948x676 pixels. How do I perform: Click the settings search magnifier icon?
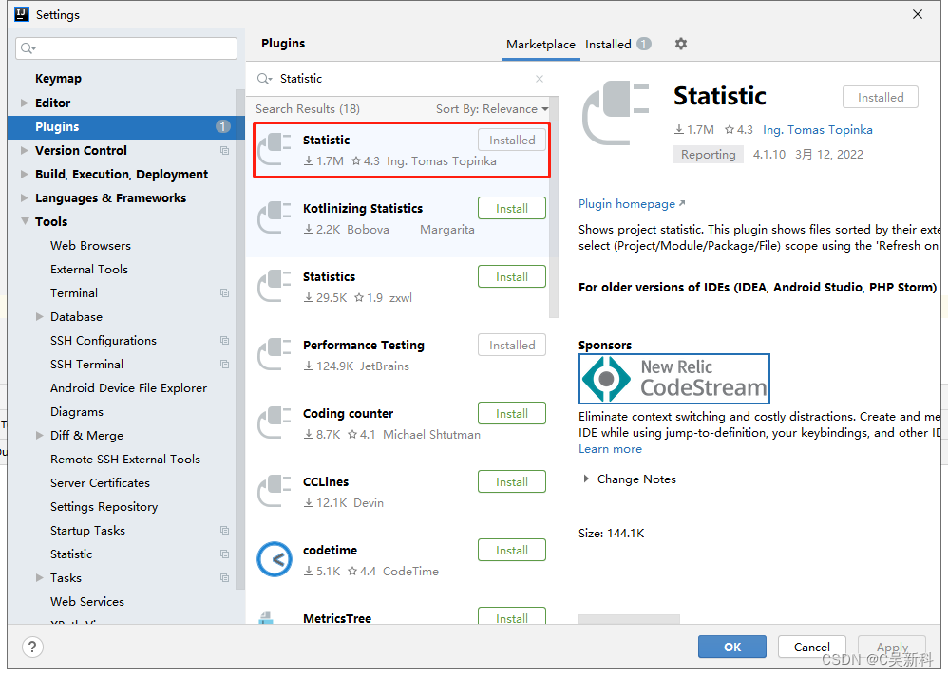tap(28, 48)
